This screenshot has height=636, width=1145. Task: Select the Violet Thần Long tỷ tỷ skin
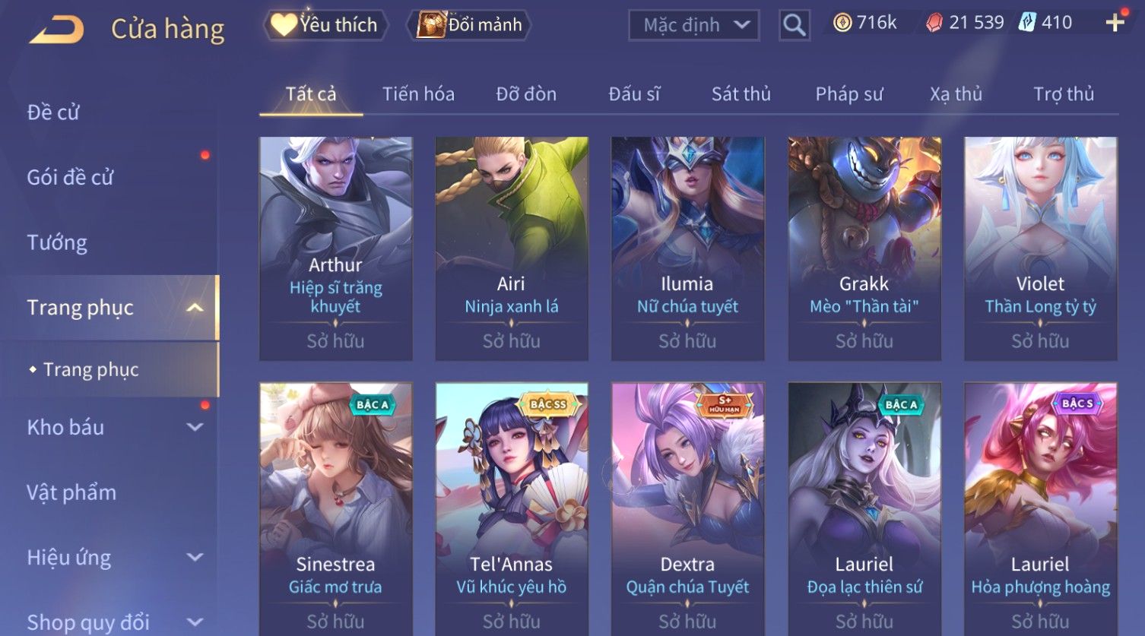(x=1041, y=248)
